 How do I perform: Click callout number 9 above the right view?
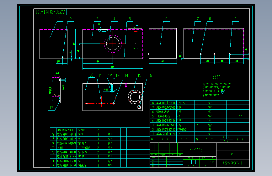(235, 19)
